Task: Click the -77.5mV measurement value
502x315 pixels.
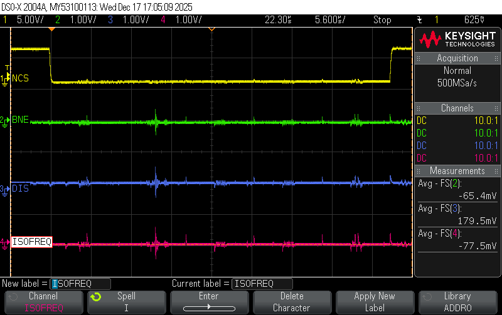Action: tap(478, 246)
